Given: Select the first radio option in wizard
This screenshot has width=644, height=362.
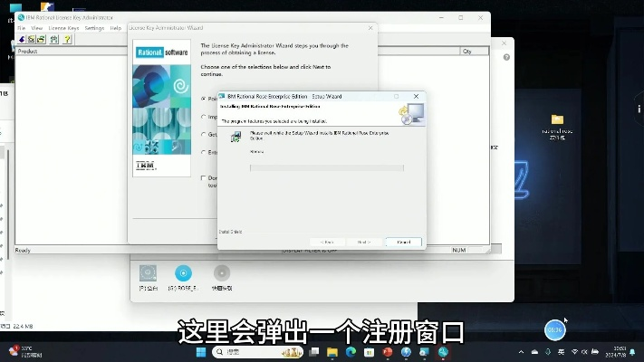Looking at the screenshot, I should click(x=204, y=99).
